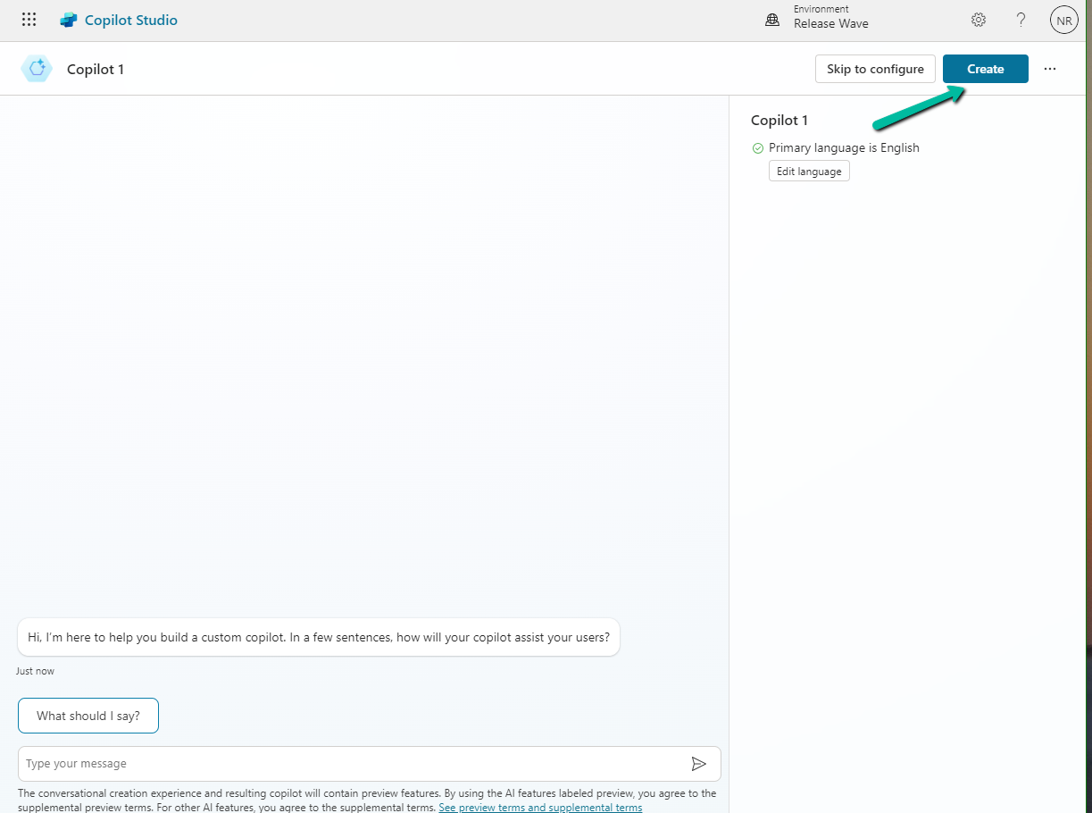
Task: Open the NR account avatar
Action: (1063, 19)
